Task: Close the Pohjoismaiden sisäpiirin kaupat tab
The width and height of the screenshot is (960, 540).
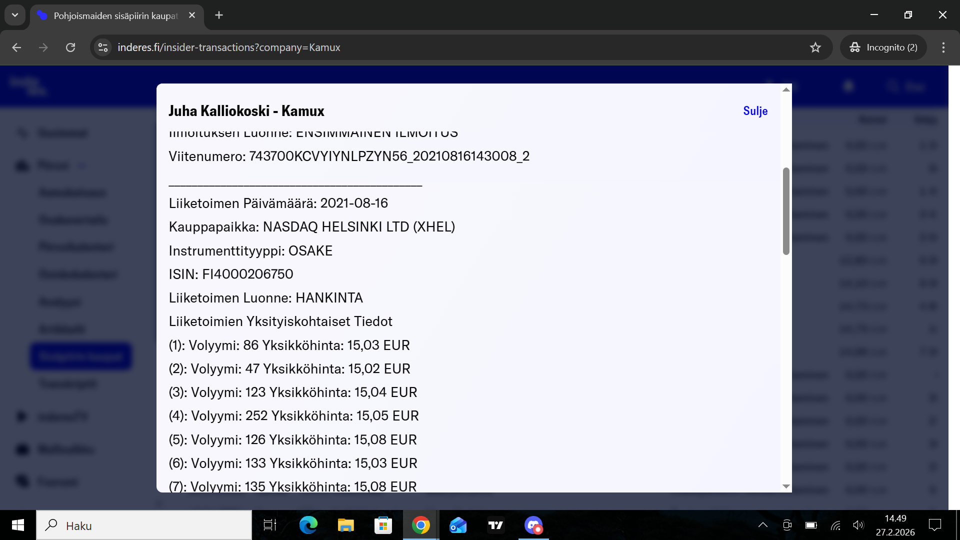Action: point(192,15)
